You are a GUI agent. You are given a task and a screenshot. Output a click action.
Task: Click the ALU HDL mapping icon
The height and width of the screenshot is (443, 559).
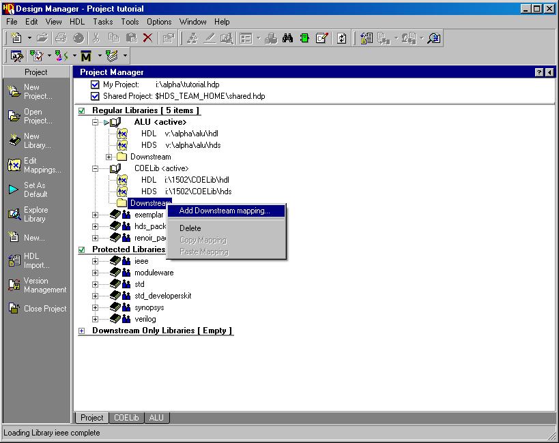(x=122, y=134)
